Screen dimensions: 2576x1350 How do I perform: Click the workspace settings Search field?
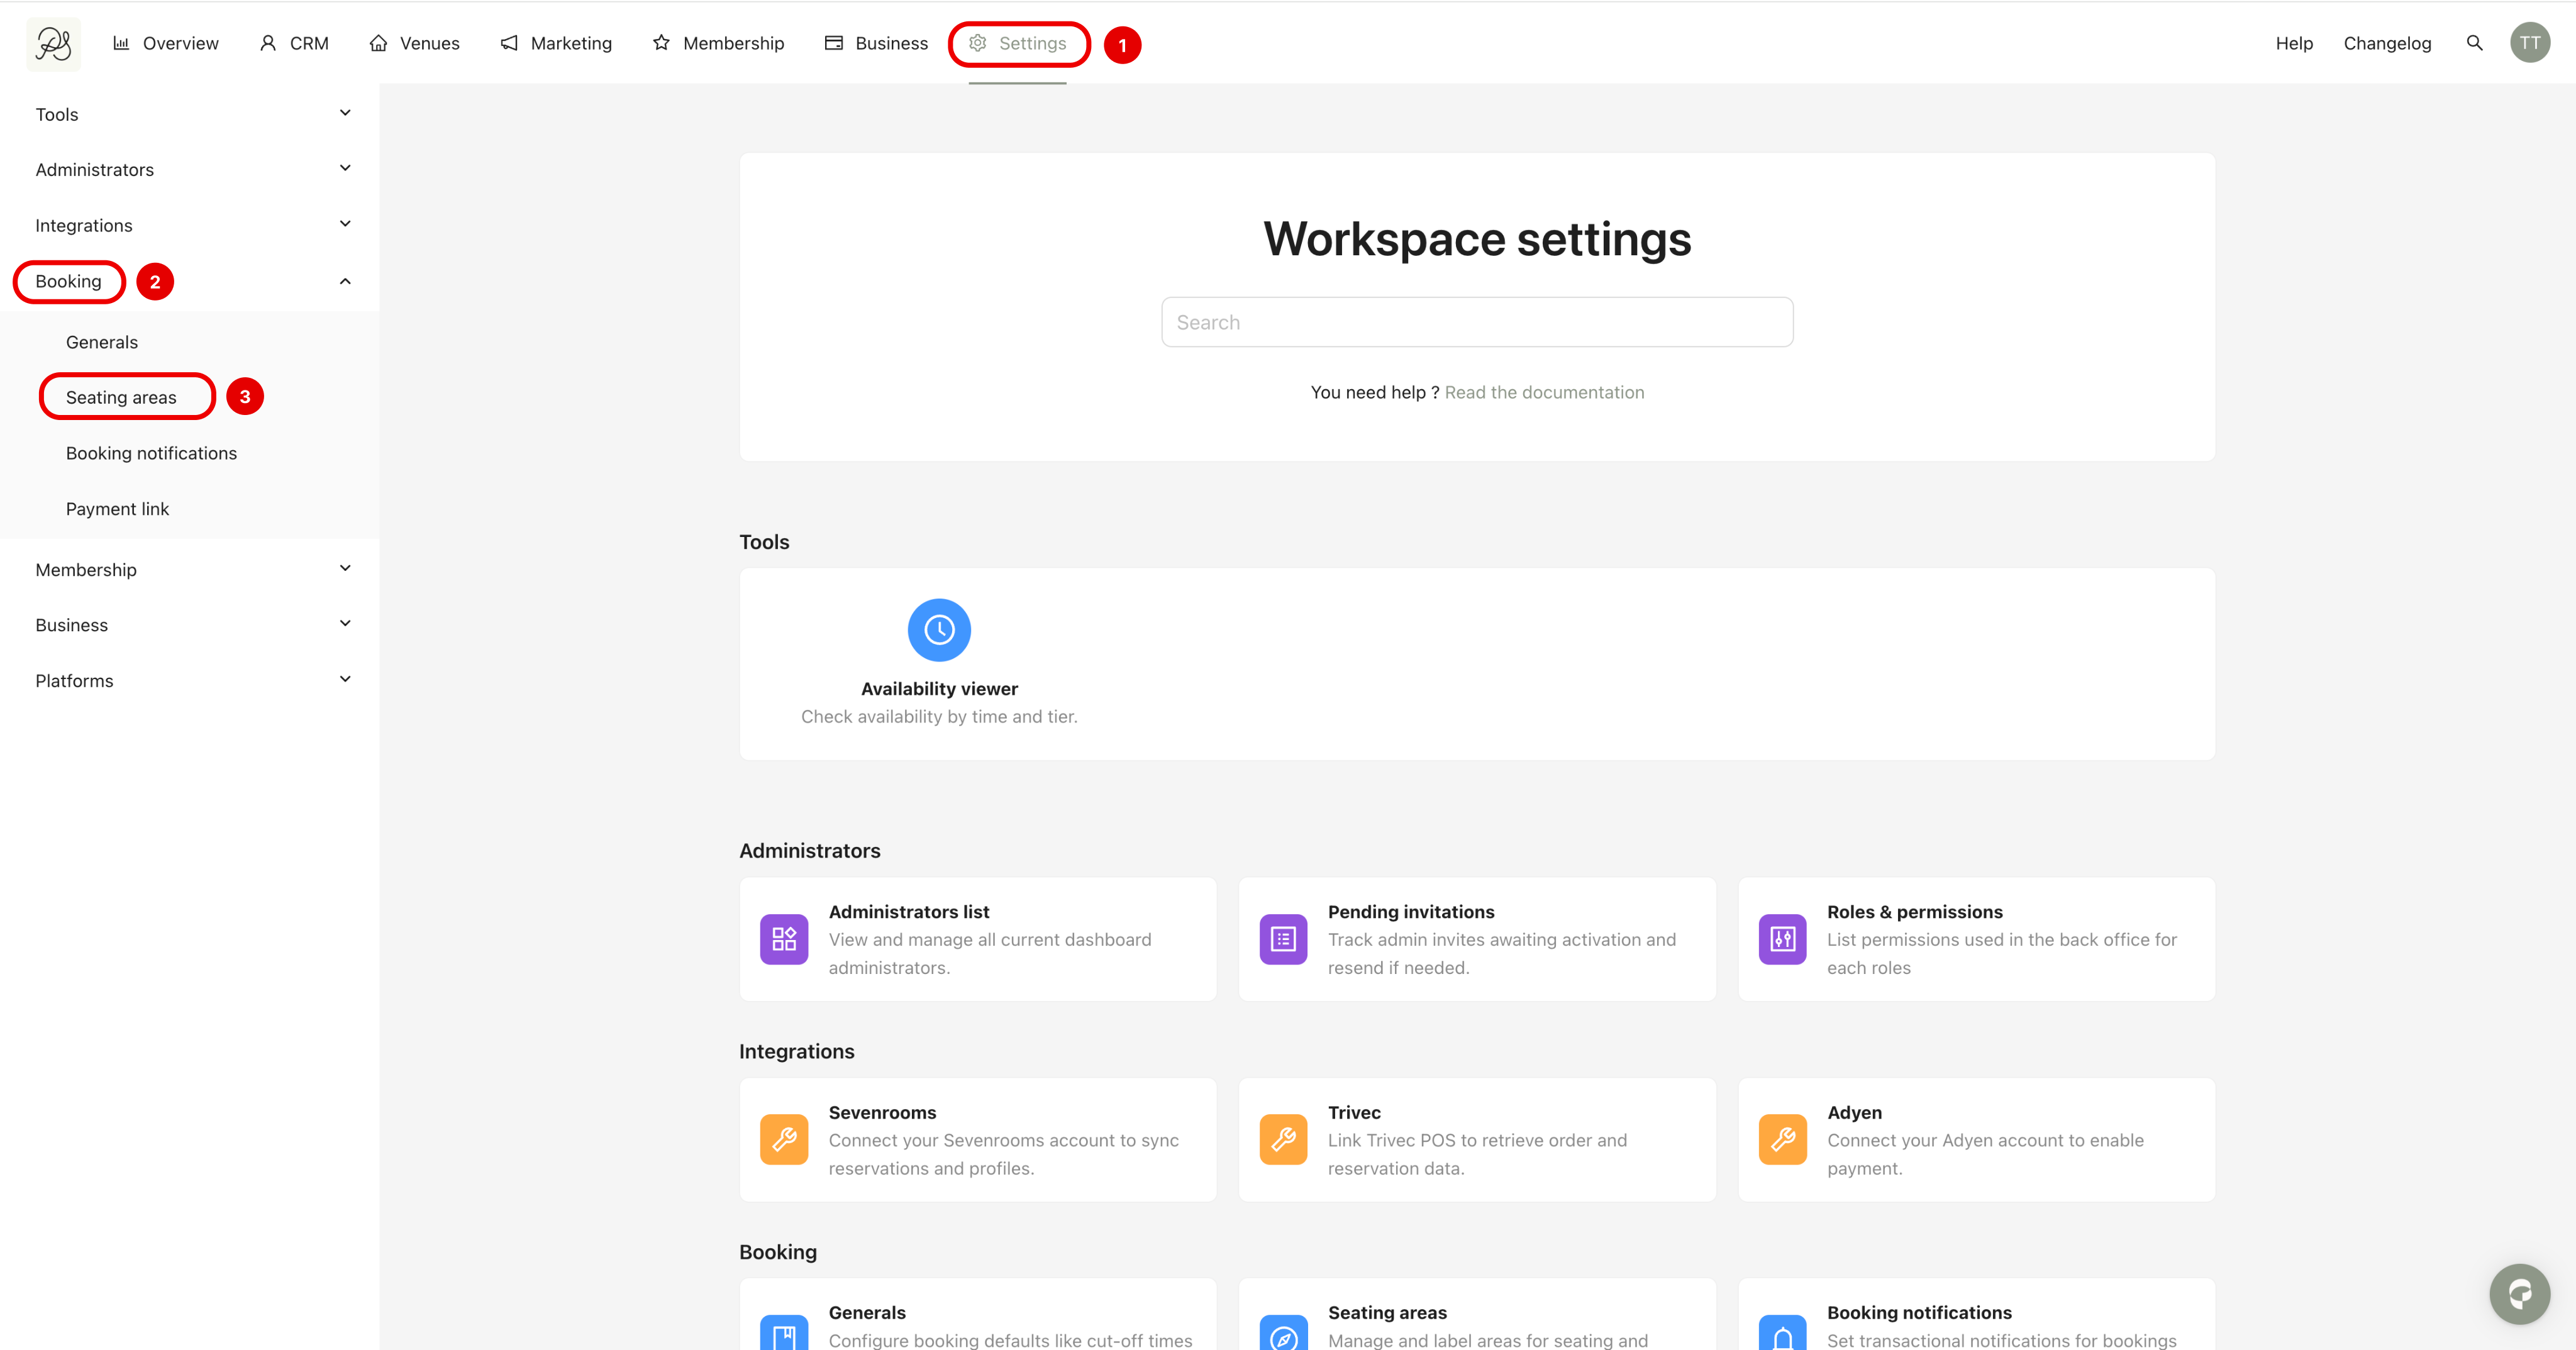[x=1476, y=322]
